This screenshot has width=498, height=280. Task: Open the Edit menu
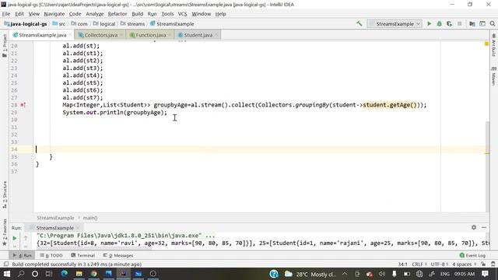19,14
